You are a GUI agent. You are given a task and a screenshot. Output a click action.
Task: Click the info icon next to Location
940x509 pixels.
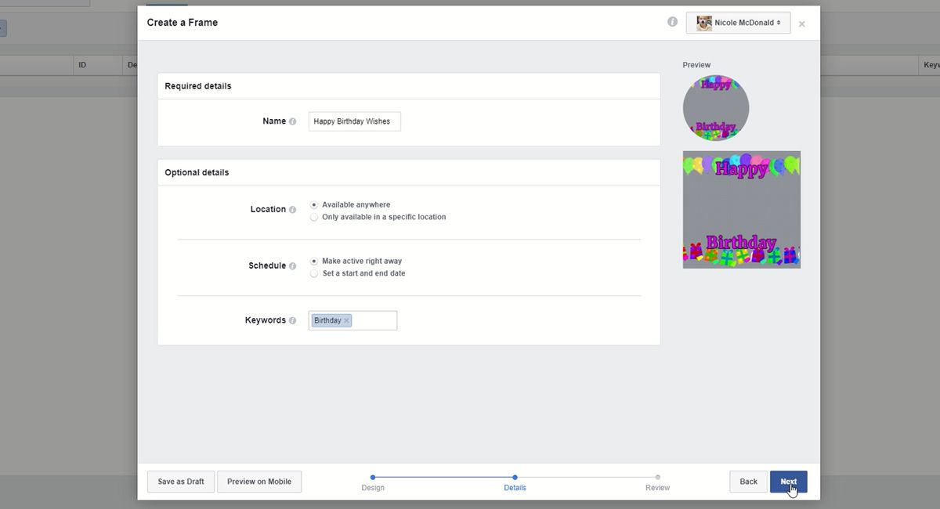pos(293,210)
